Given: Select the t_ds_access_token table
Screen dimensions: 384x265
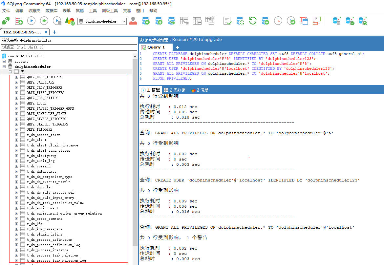Looking at the screenshot, I should [44, 135].
